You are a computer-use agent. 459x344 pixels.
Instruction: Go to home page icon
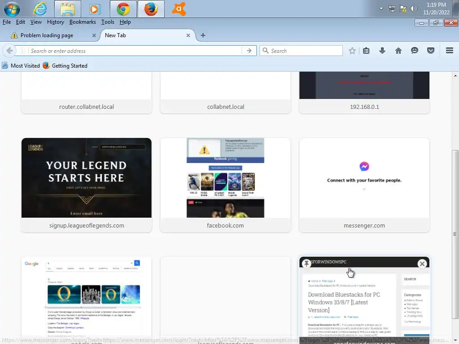[398, 51]
